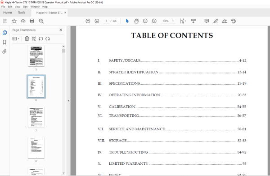Go to previous page arrow
The height and width of the screenshot is (176, 270).
(88, 21)
